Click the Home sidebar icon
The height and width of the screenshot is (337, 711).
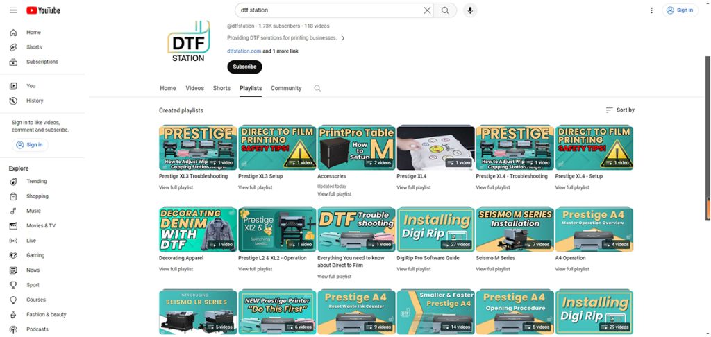coord(14,32)
